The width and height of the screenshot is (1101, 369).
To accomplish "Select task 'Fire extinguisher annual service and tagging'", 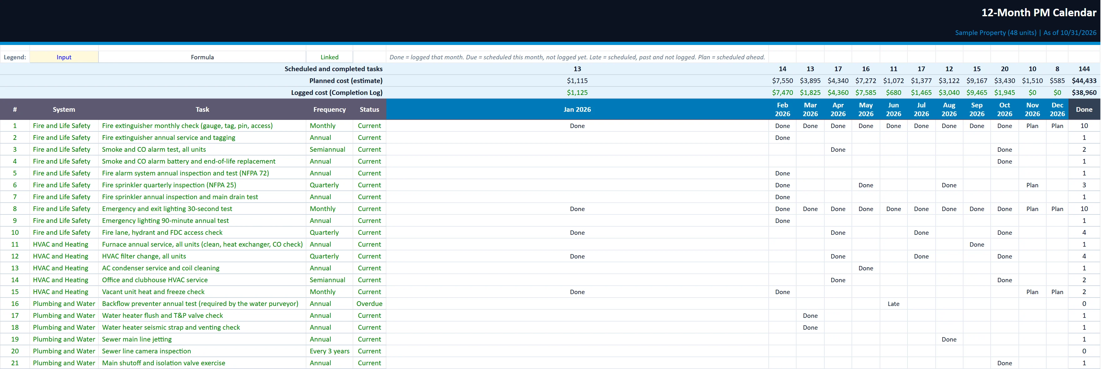I will point(168,138).
